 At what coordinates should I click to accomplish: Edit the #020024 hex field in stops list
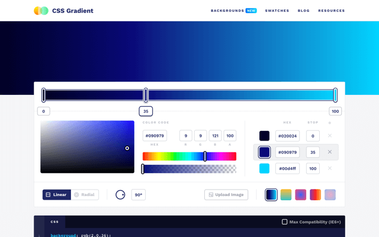(x=287, y=136)
